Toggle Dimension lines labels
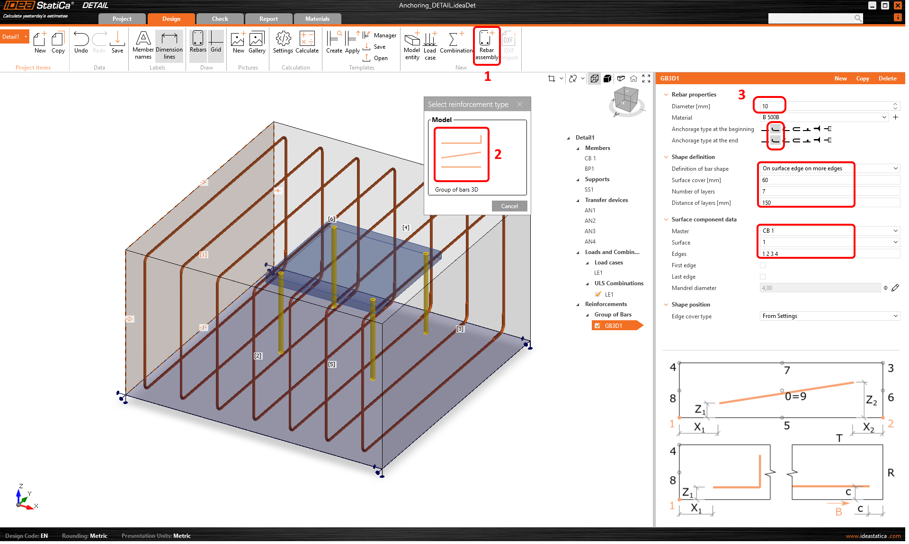 click(x=169, y=45)
